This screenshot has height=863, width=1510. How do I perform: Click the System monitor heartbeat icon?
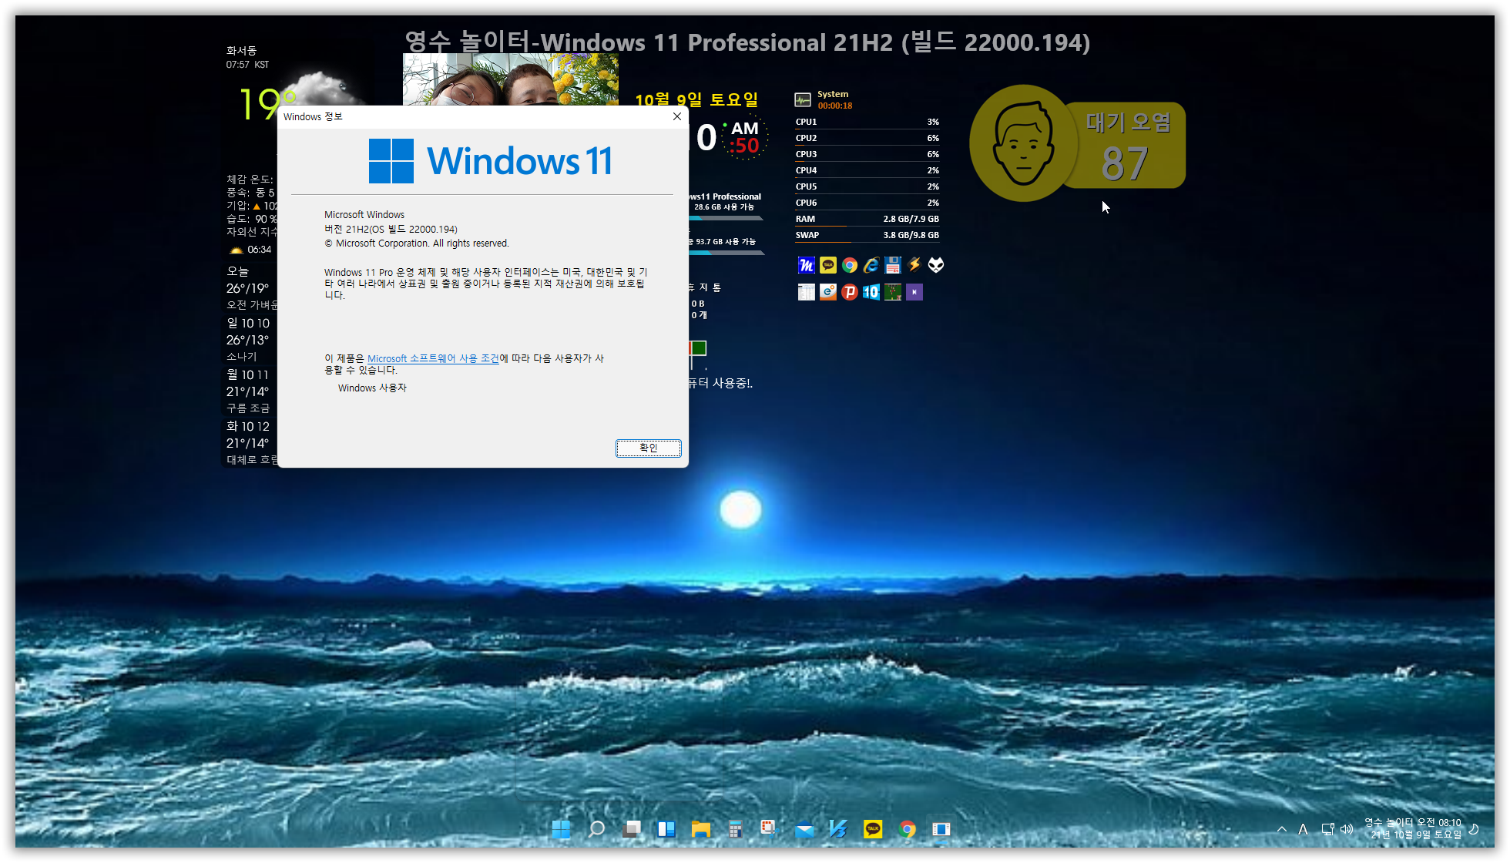(x=803, y=99)
